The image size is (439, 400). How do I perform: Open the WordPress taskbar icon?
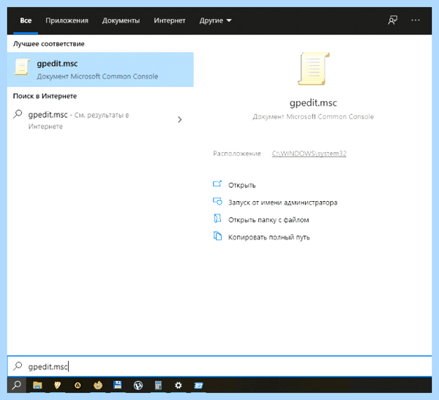point(138,385)
